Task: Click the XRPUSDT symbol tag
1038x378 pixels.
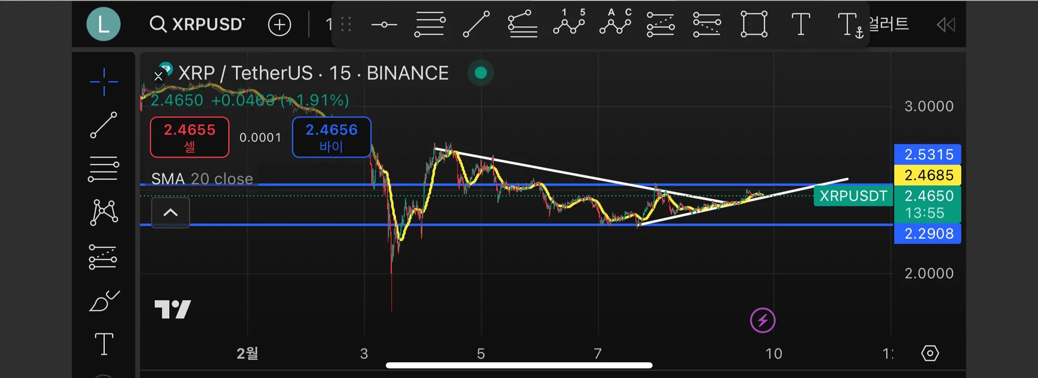Action: [853, 195]
